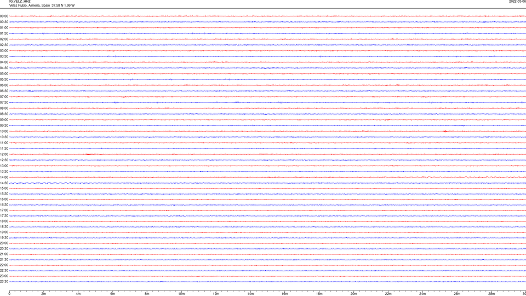
Task: Select the station code IG.VELZ..HHZ
Action: [20, 1]
